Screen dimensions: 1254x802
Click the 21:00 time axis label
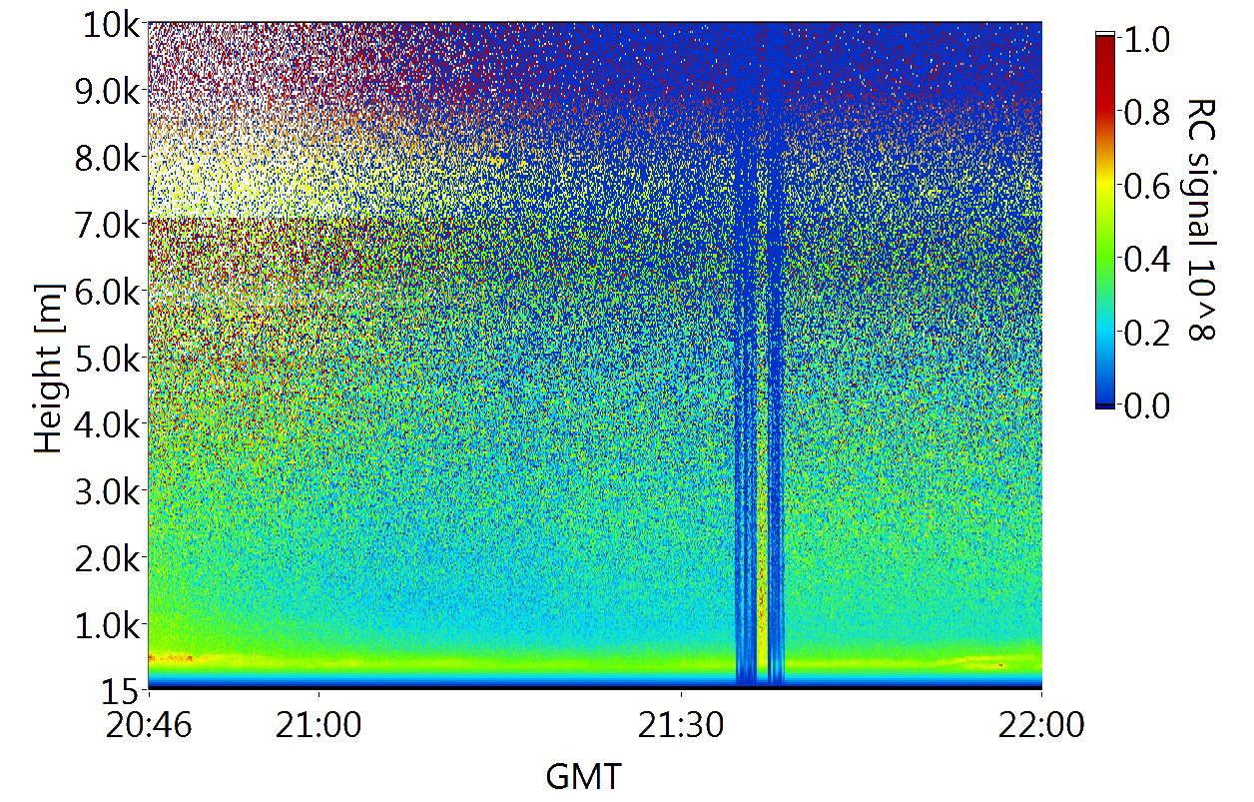[317, 724]
